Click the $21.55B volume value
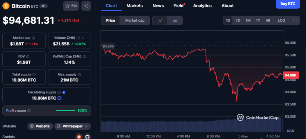Screen dimensions: 306x139 coord(61,44)
